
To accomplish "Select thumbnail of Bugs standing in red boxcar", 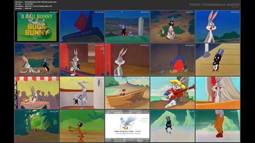I will click(x=82, y=60).
